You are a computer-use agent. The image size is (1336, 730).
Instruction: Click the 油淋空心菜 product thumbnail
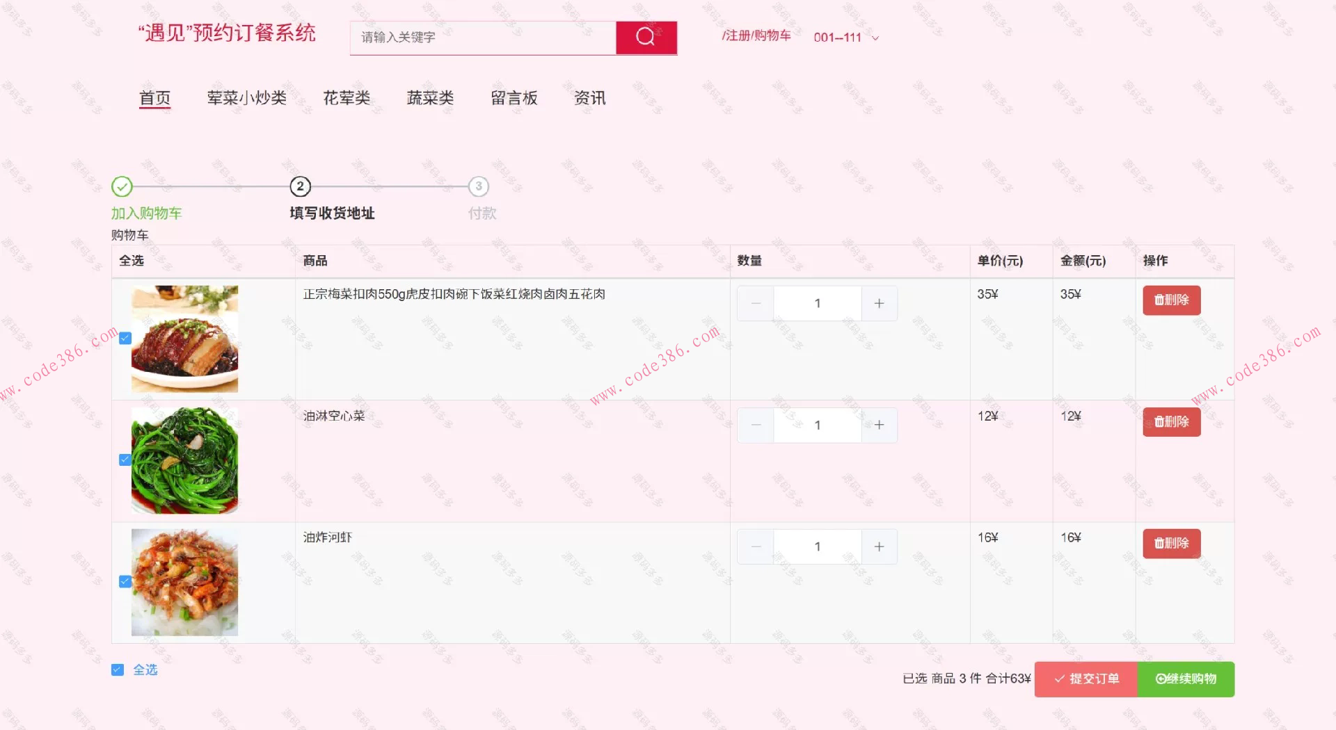184,460
